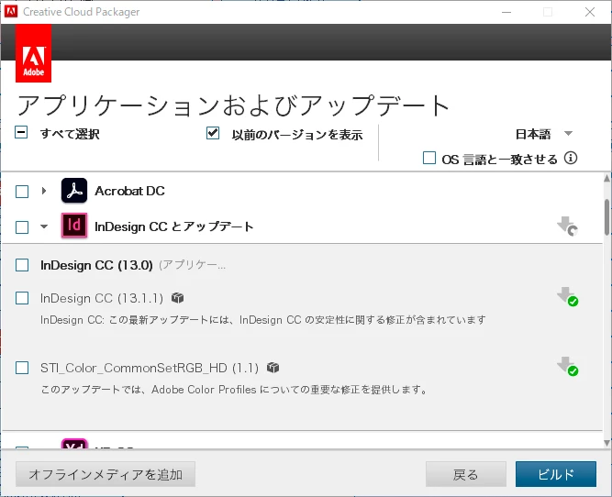
Task: Close the Creative Cloud Packager window
Action: pyautogui.click(x=590, y=12)
